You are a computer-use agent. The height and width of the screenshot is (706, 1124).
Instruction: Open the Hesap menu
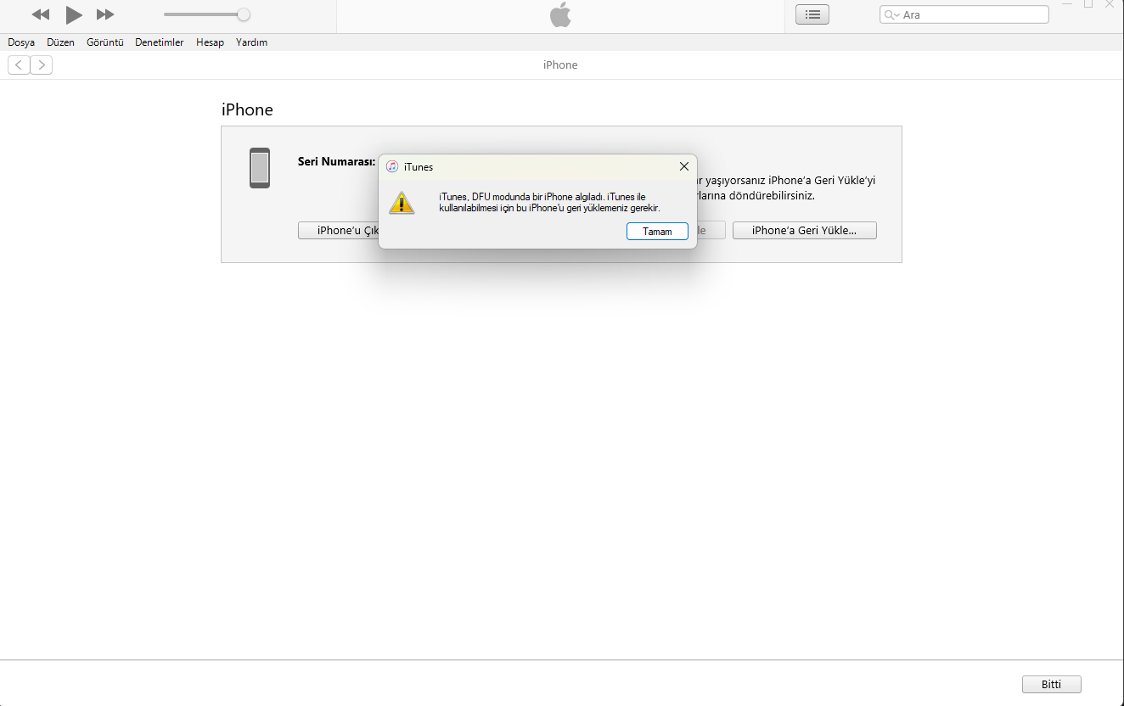(210, 42)
